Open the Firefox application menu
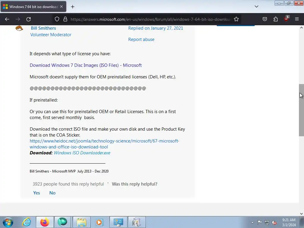Viewport: 304px width, 228px height. coord(297,19)
